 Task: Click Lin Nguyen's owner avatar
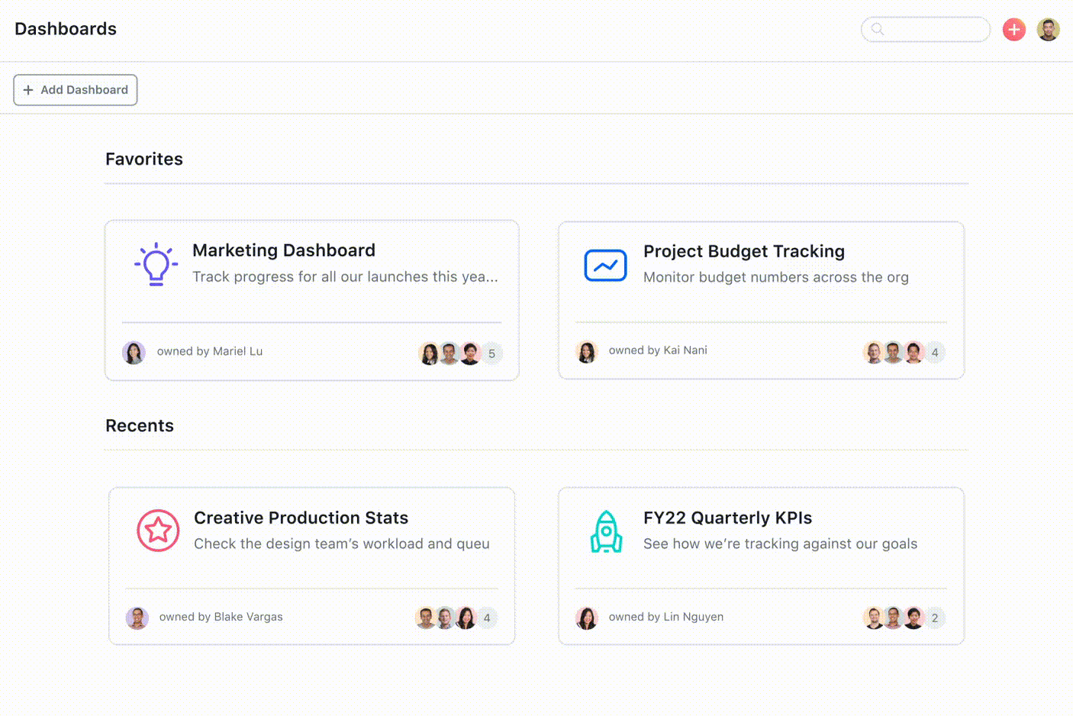pos(586,618)
